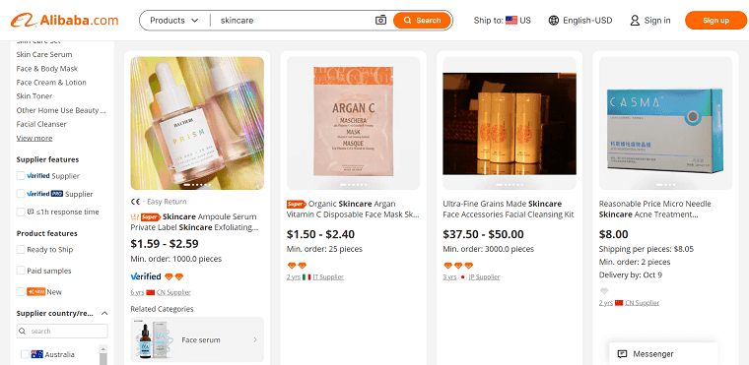Screen dimensions: 749x365
Task: Click the globe language icon
Action: [553, 21]
